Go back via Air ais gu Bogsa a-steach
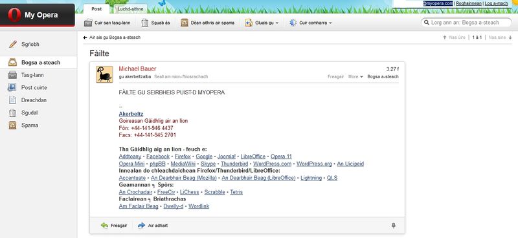The image size is (518, 238). pos(112,38)
